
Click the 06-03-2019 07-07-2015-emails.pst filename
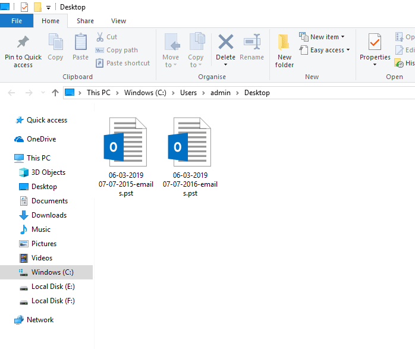126,184
